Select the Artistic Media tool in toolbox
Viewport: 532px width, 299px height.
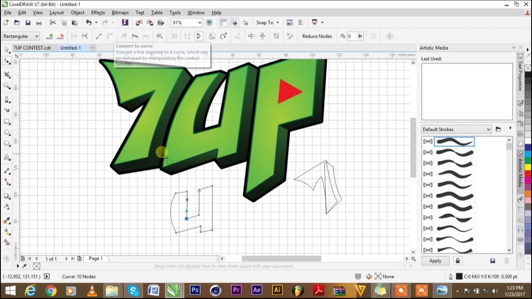[x=7, y=110]
